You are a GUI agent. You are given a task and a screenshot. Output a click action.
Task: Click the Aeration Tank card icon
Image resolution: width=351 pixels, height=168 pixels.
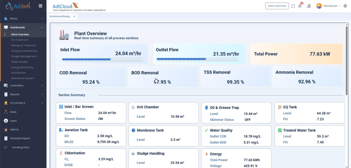[61, 130]
